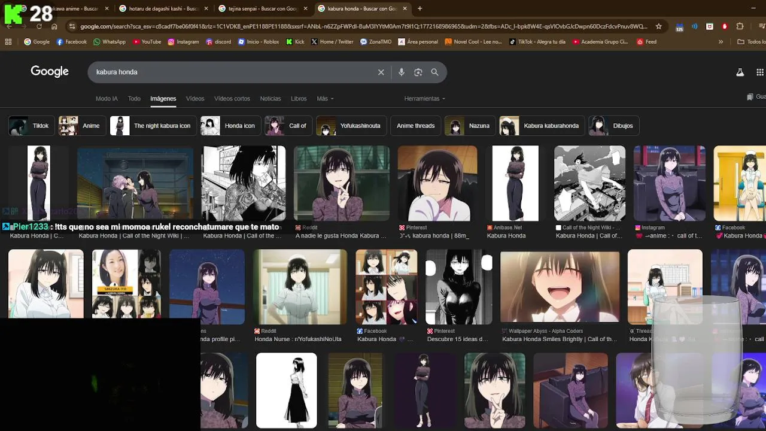Filter by the Call of chip
The width and height of the screenshot is (766, 431).
[x=288, y=126]
